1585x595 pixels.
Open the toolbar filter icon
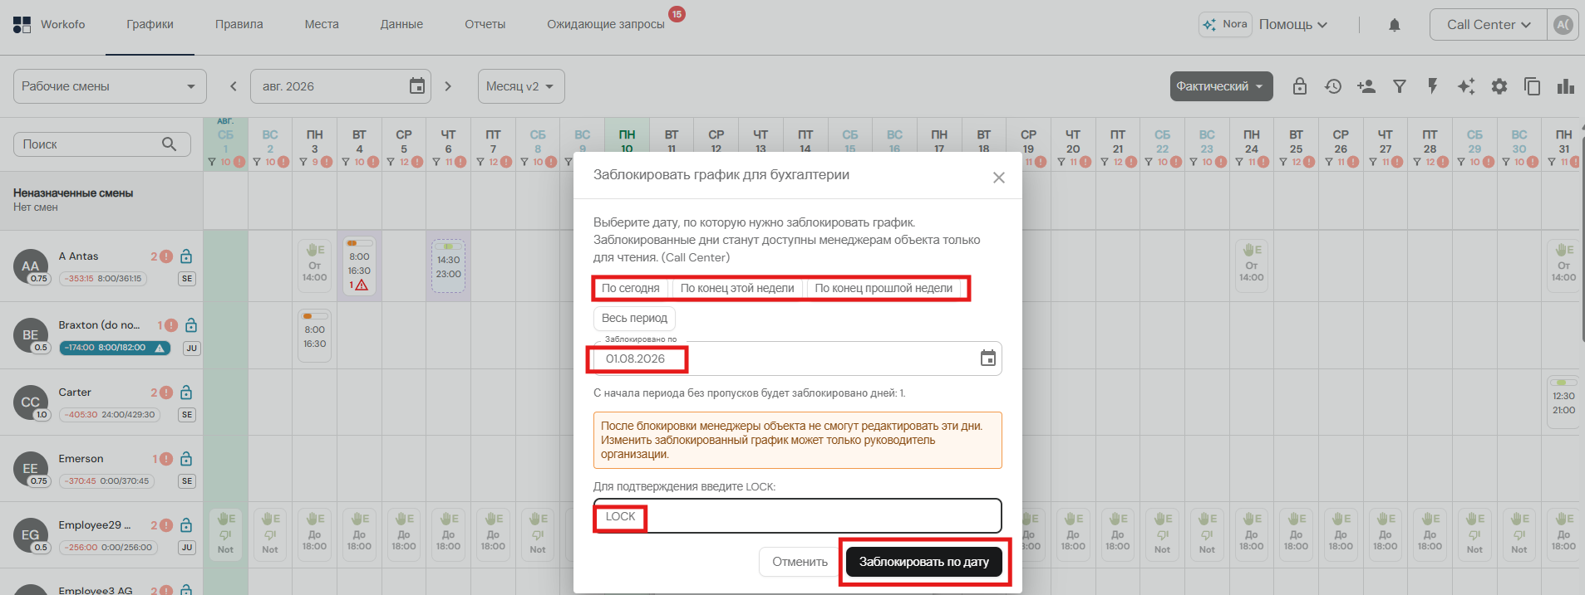tap(1400, 86)
